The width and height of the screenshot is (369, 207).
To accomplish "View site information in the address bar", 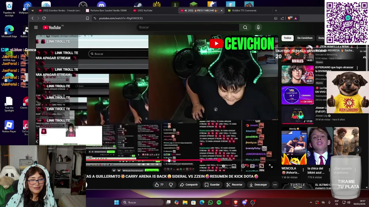I will (95, 18).
